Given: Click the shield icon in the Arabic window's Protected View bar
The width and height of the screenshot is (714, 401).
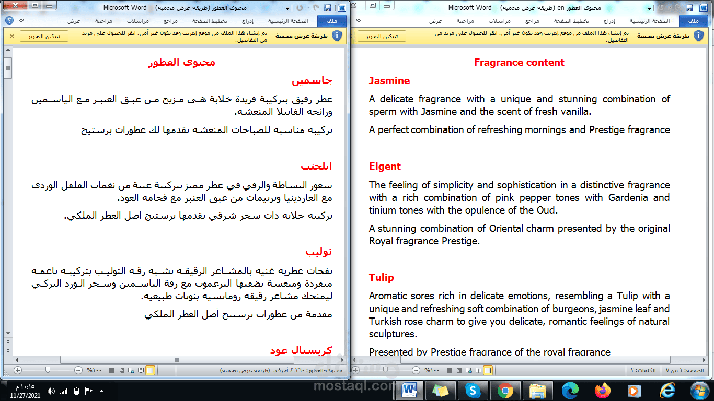Looking at the screenshot, I should click(x=337, y=36).
